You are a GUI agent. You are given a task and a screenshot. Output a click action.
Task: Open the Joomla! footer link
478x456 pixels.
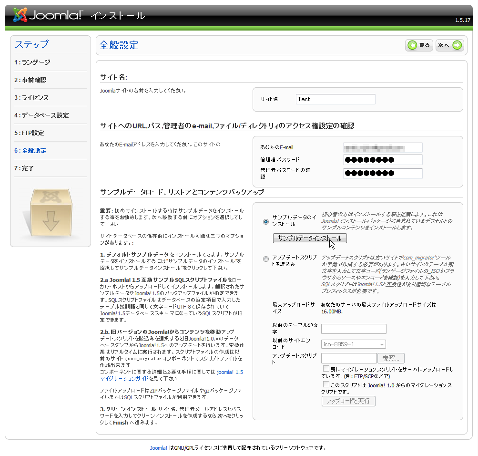[x=159, y=448]
